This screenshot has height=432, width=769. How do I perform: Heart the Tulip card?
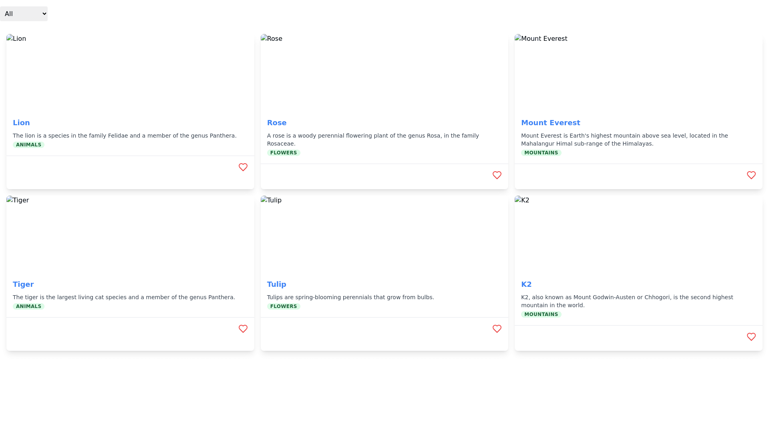click(497, 329)
